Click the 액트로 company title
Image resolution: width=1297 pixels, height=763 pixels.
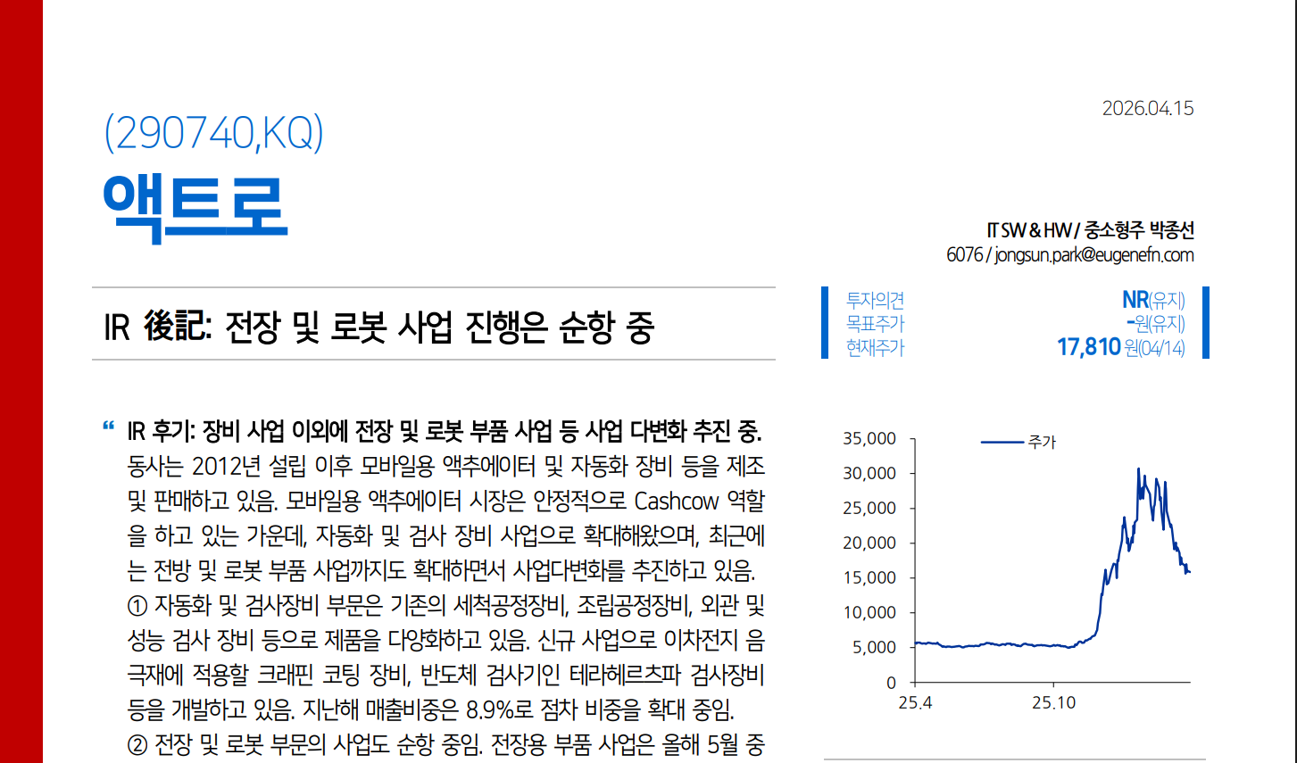195,206
